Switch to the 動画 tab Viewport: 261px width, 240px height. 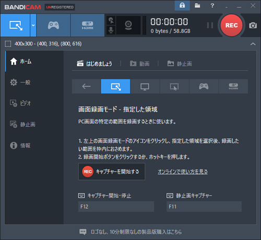pos(140,64)
